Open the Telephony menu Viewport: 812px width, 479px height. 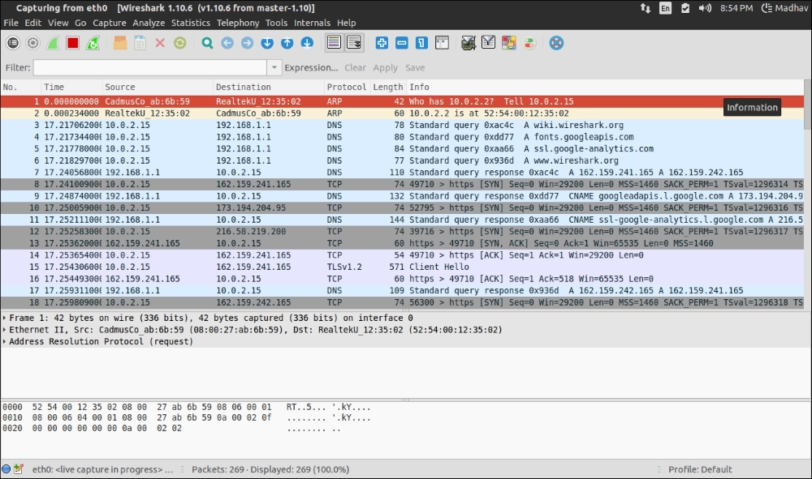(x=238, y=23)
